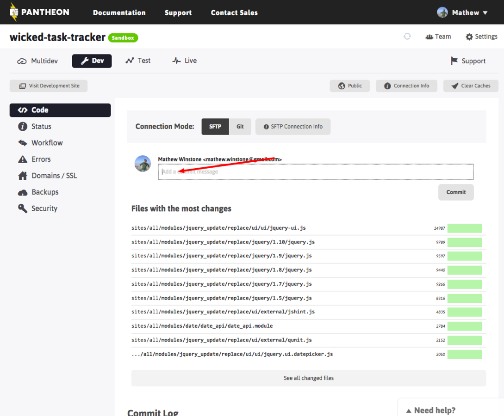504x416 pixels.
Task: Click the Clear Caches broom icon
Action: [455, 86]
